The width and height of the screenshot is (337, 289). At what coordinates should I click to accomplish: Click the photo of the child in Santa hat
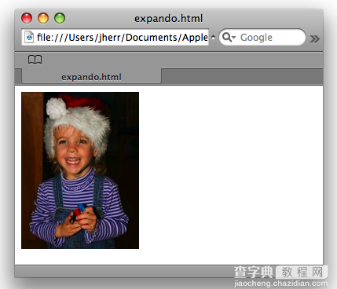[x=80, y=170]
